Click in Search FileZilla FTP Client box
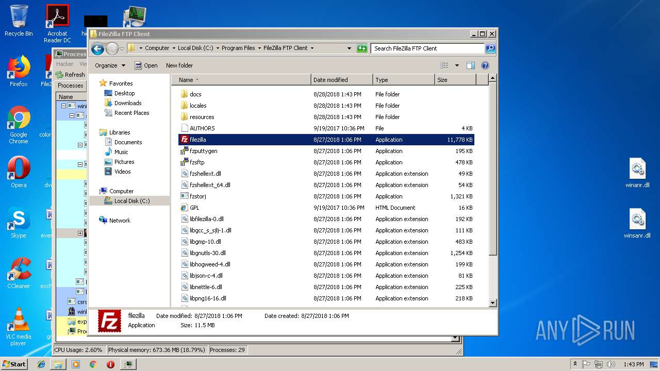 (x=428, y=48)
